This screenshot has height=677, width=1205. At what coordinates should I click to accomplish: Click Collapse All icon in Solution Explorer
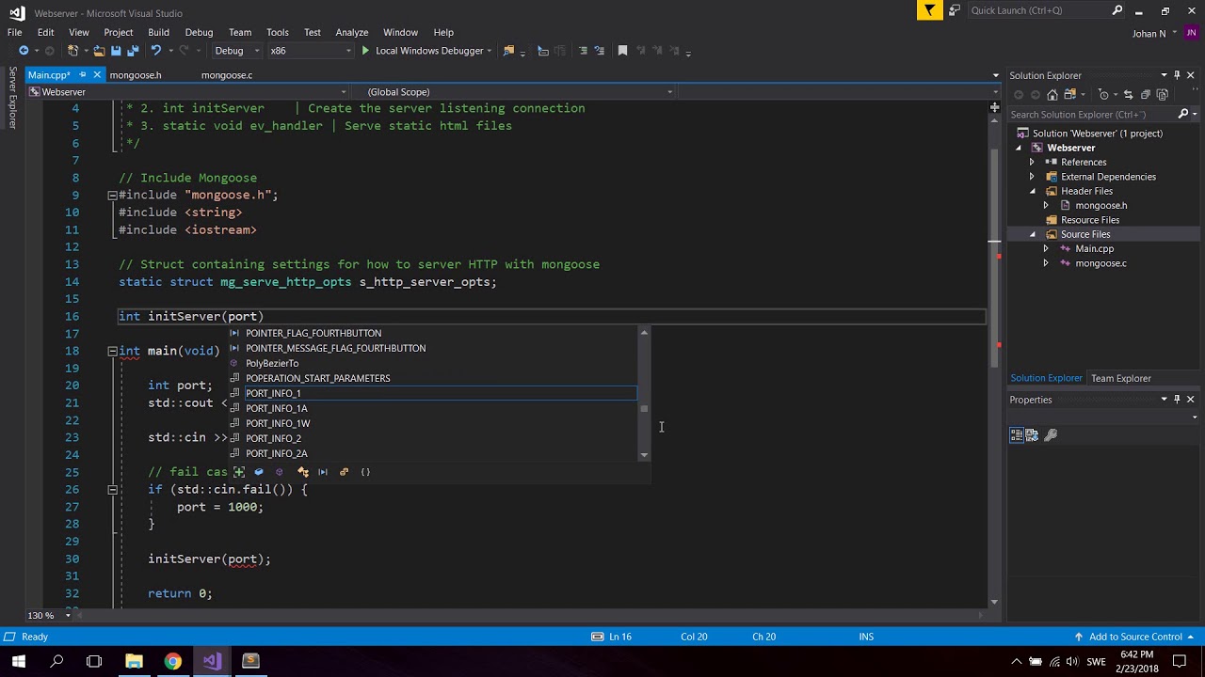tap(1146, 95)
